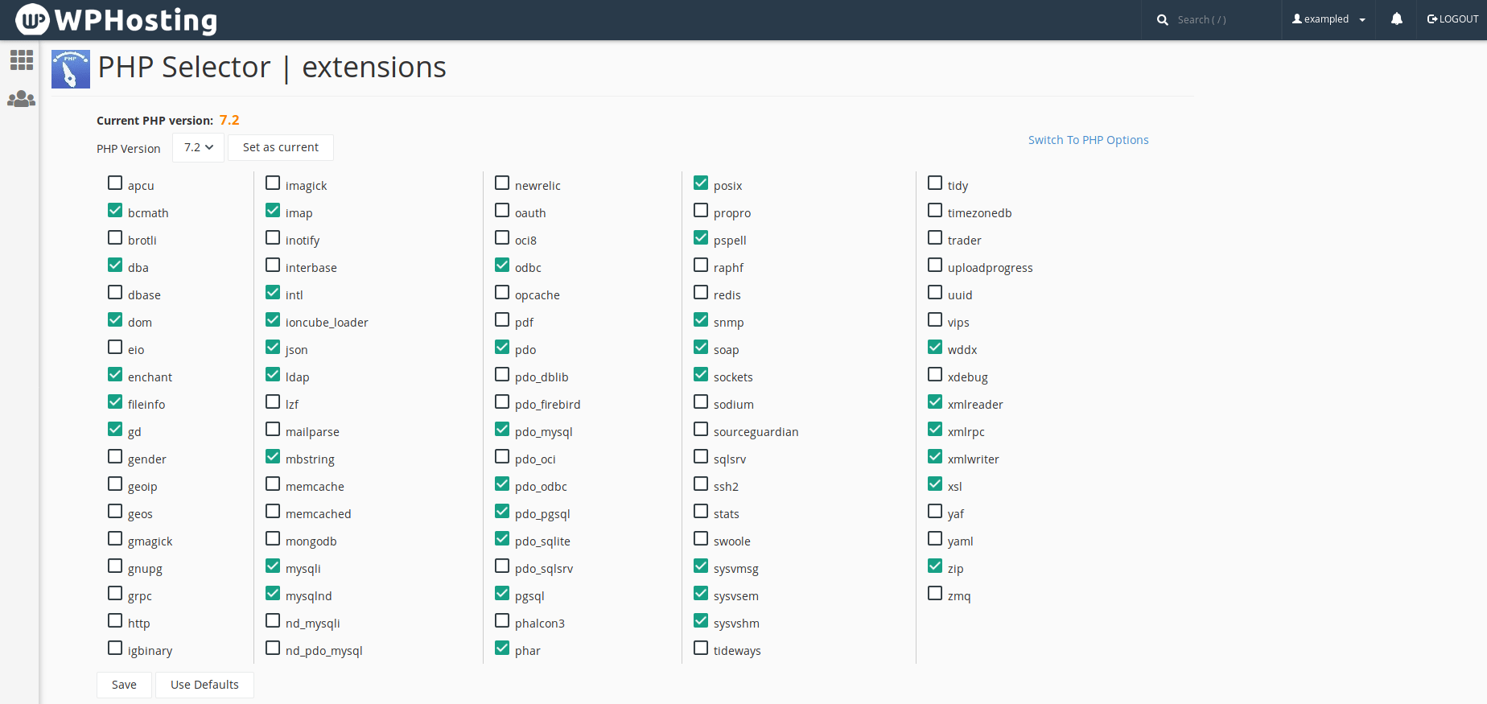
Task: Enable the opcache checkbox
Action: coord(502,293)
